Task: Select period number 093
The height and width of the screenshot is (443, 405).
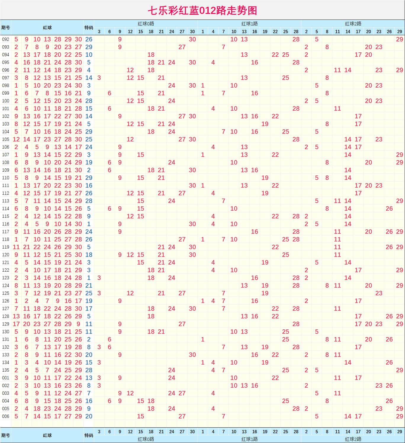Action: 6,47
